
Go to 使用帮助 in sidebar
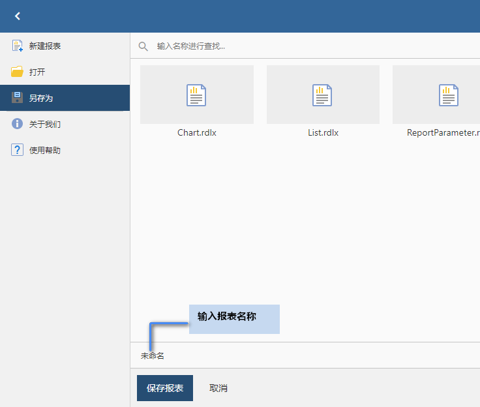click(x=45, y=151)
